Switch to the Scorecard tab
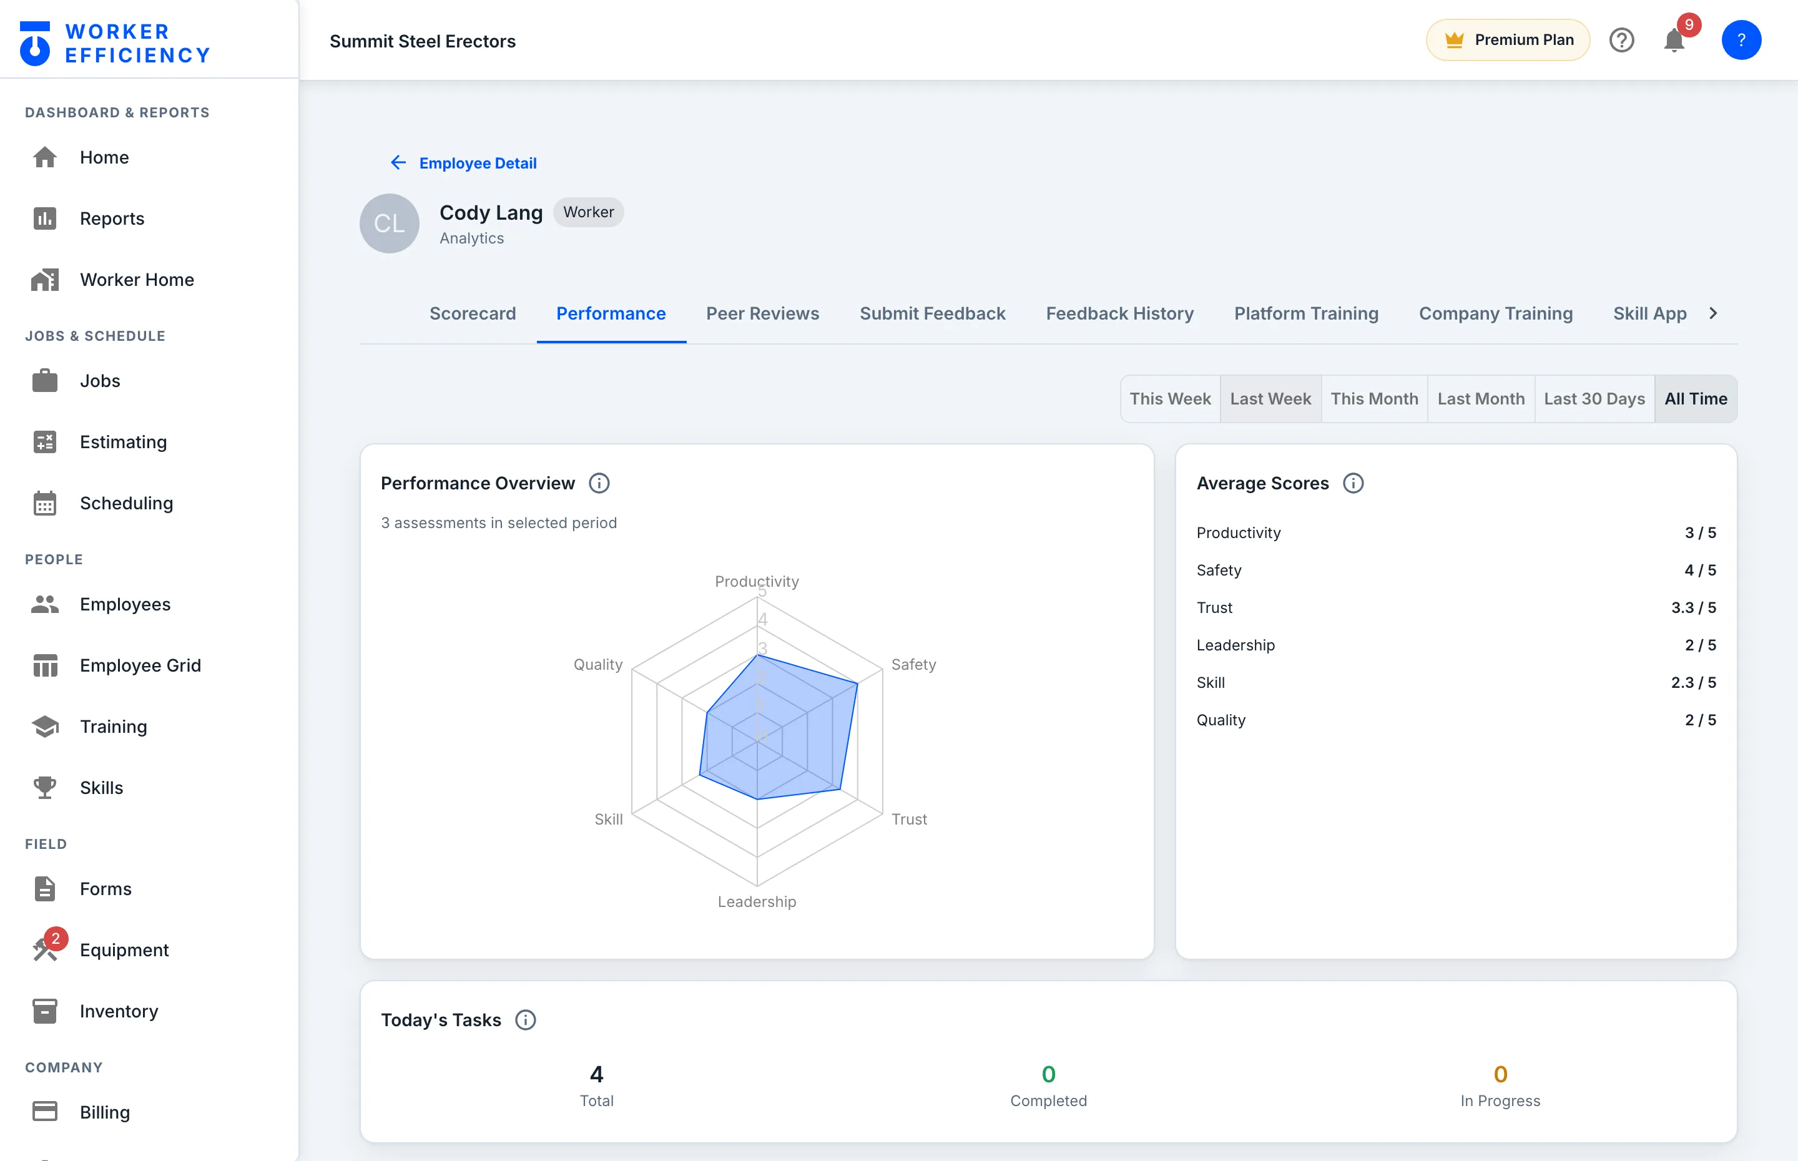1798x1161 pixels. pyautogui.click(x=473, y=313)
